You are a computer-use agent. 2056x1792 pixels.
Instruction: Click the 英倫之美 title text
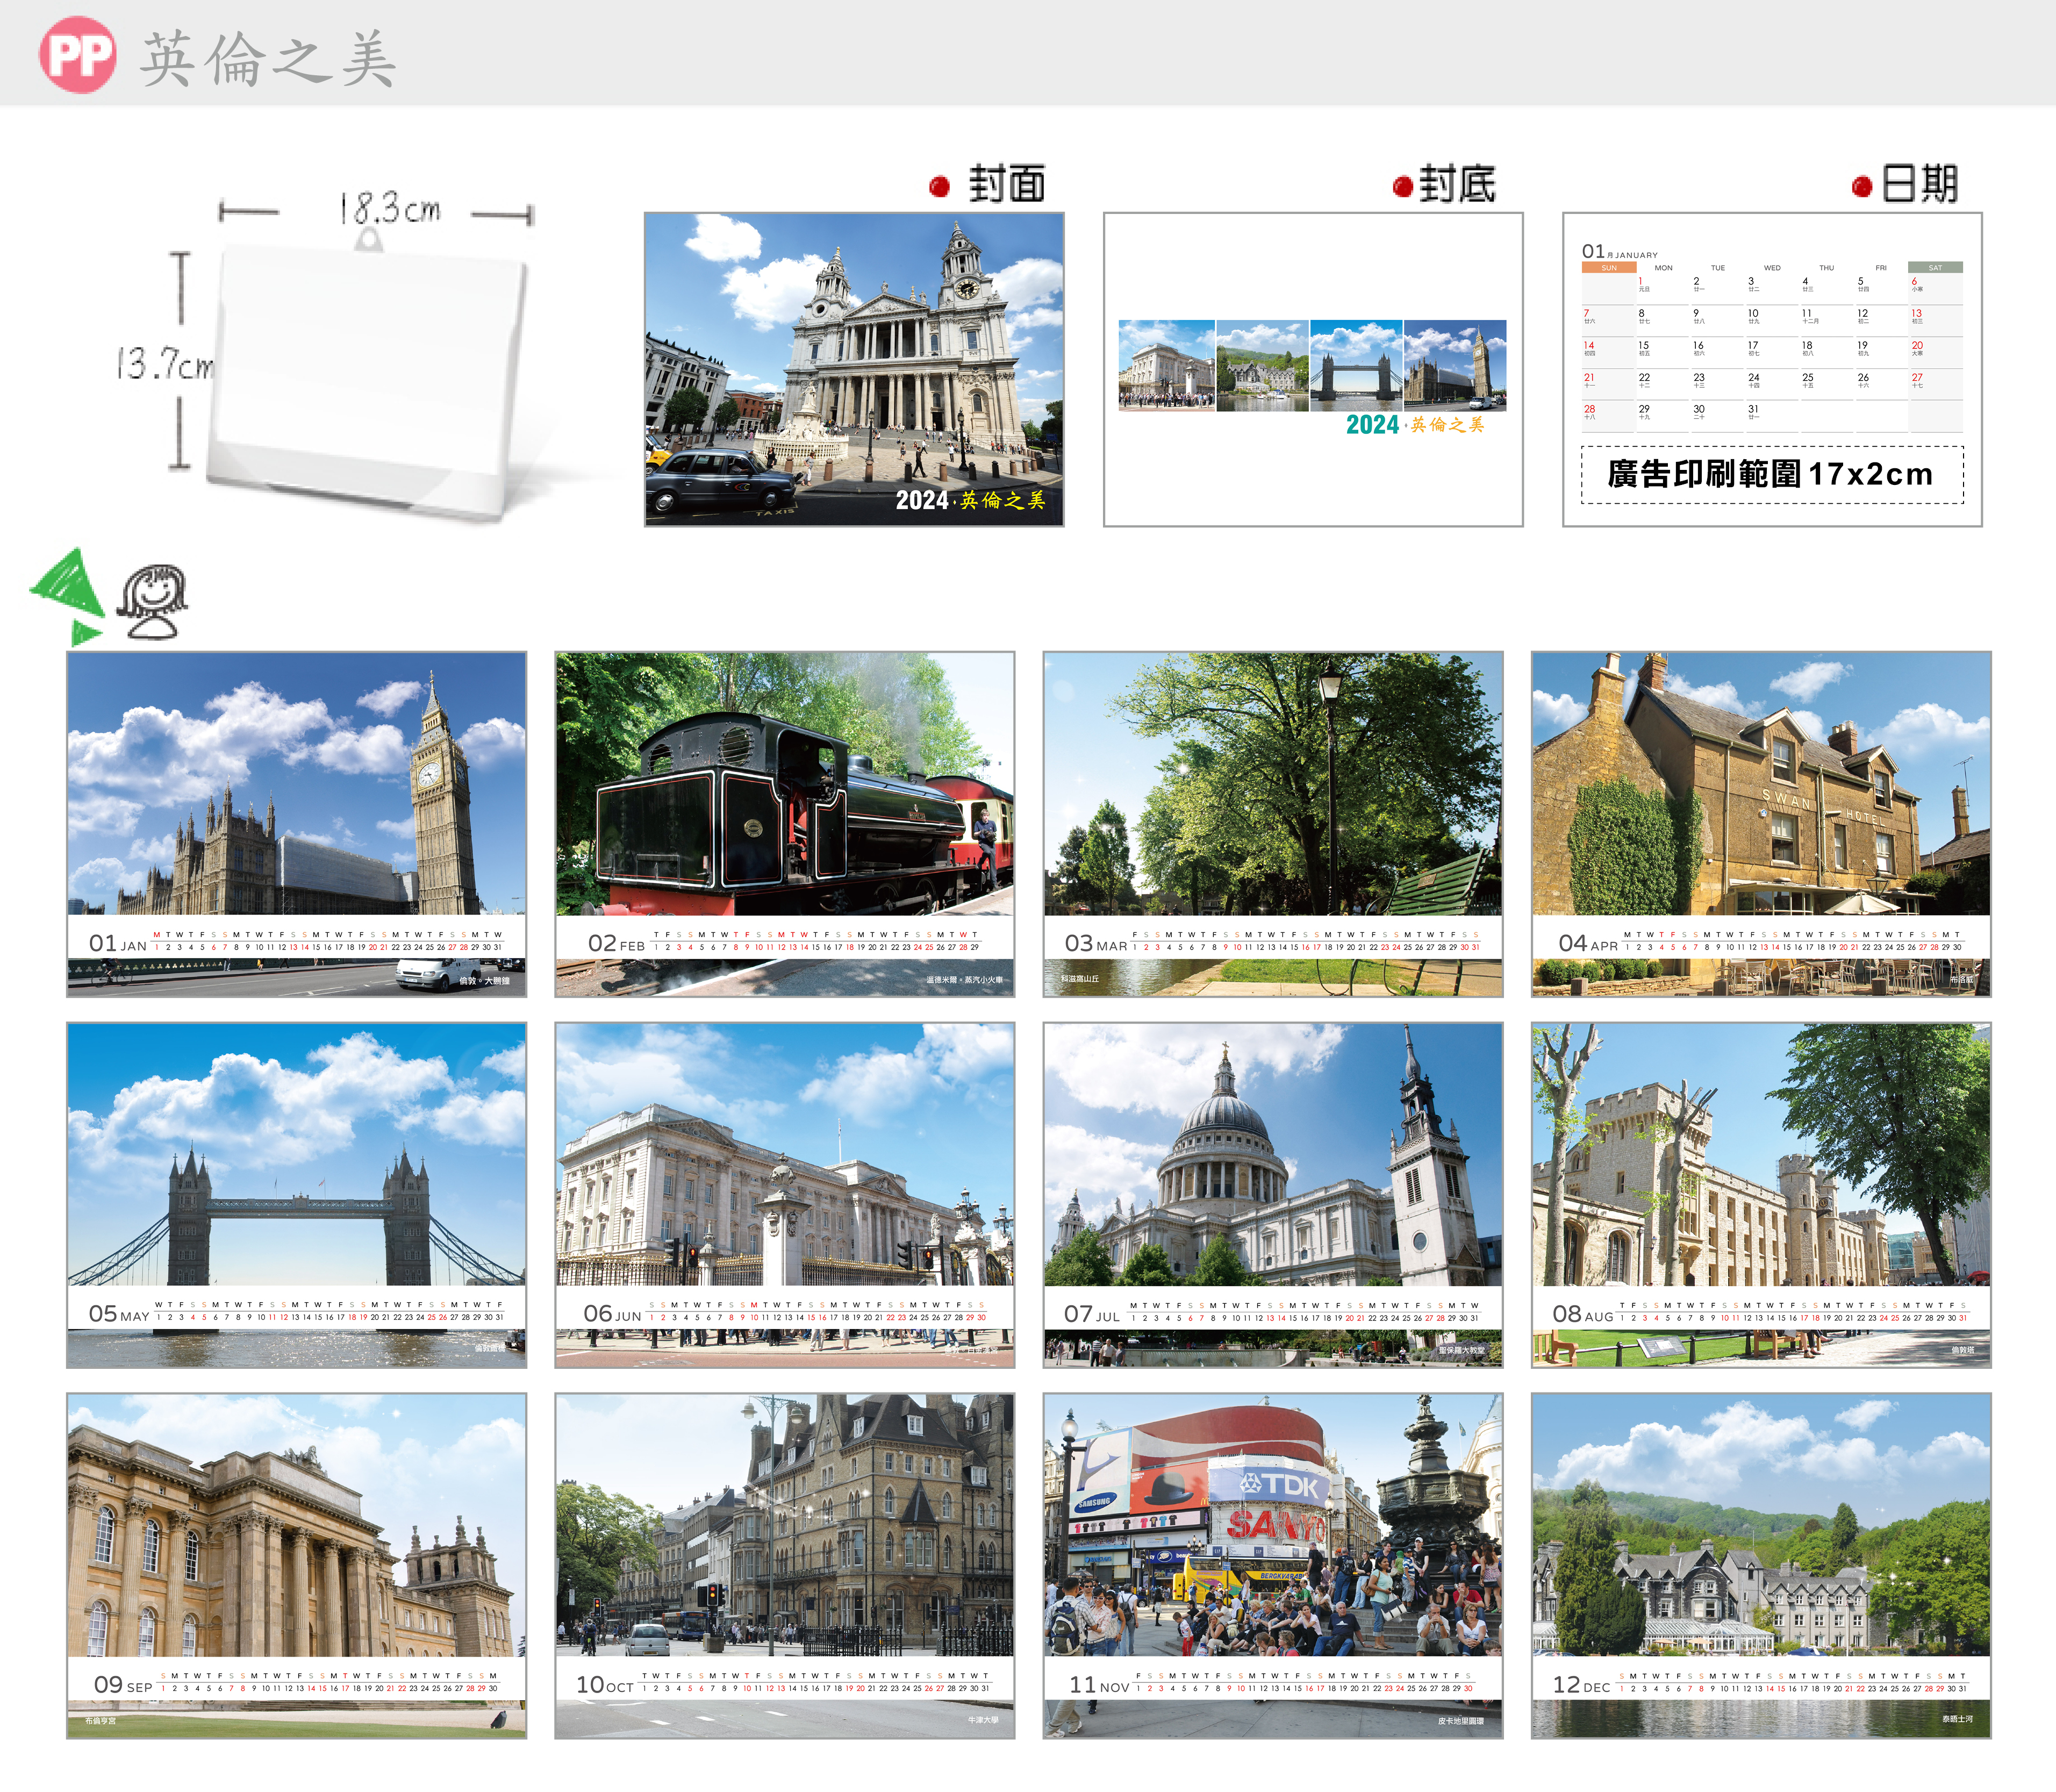click(268, 58)
